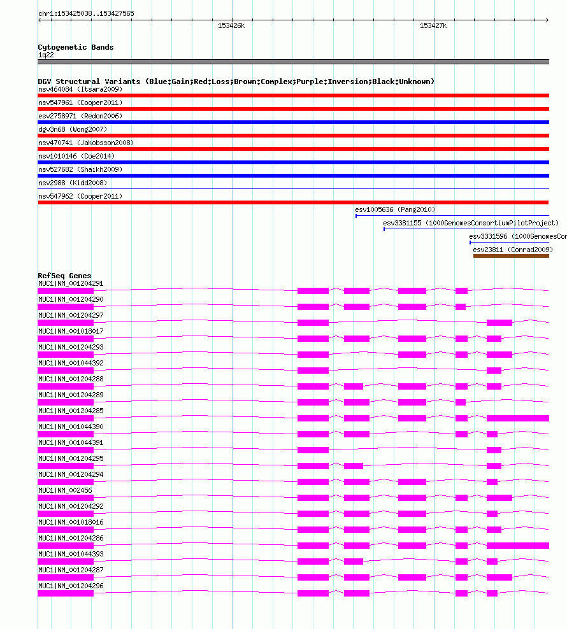
Task: Click transcript MUC1|NM_001204295 label
Action: coord(71,458)
